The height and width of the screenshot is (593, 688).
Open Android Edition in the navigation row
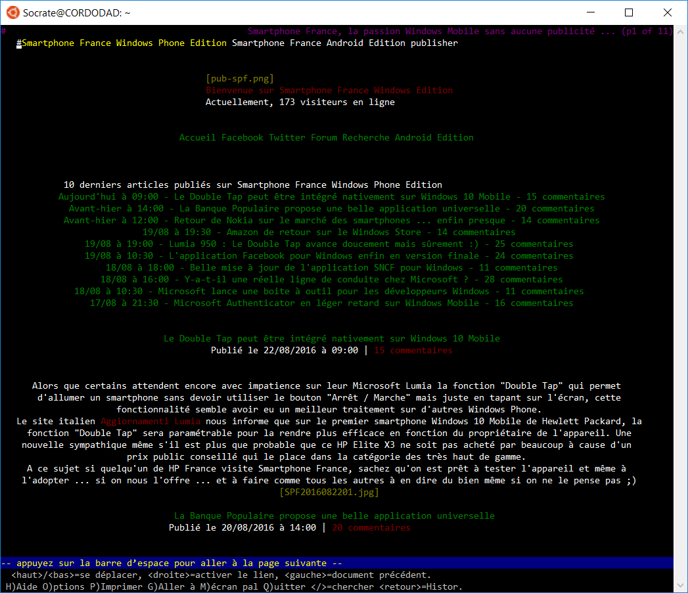click(434, 138)
